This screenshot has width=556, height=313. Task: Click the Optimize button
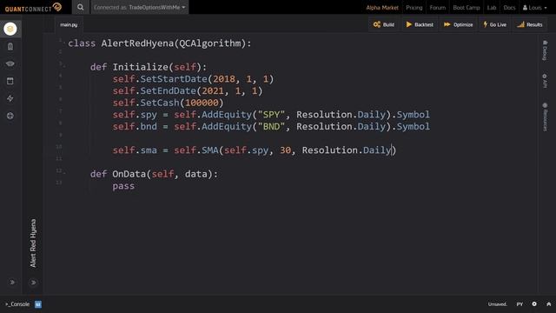pyautogui.click(x=458, y=24)
